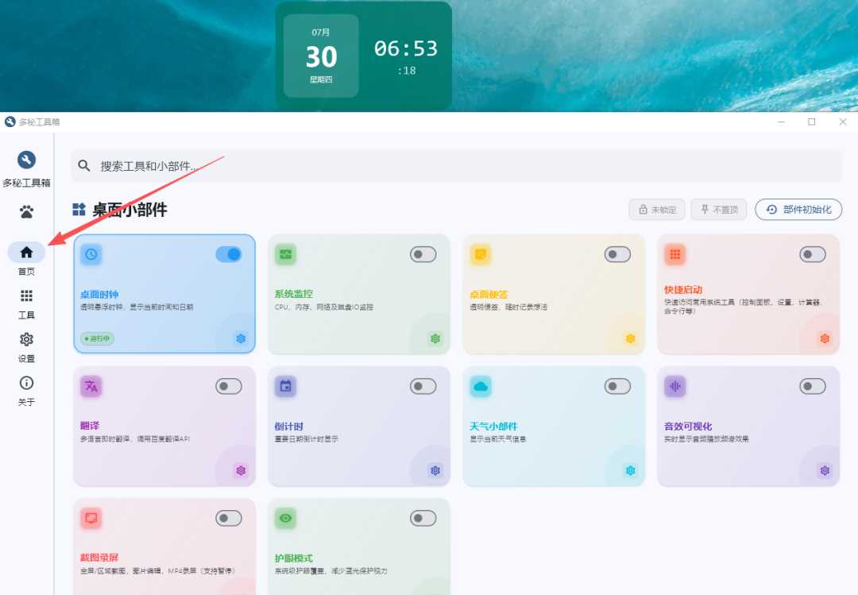This screenshot has height=595, width=858.
Task: Click the 系统监控 monitor card icon
Action: click(286, 254)
